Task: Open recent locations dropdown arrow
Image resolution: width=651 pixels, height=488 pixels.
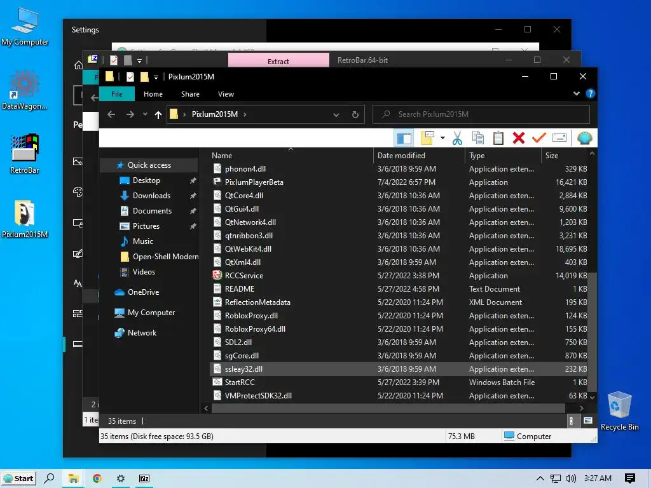Action: (x=145, y=114)
